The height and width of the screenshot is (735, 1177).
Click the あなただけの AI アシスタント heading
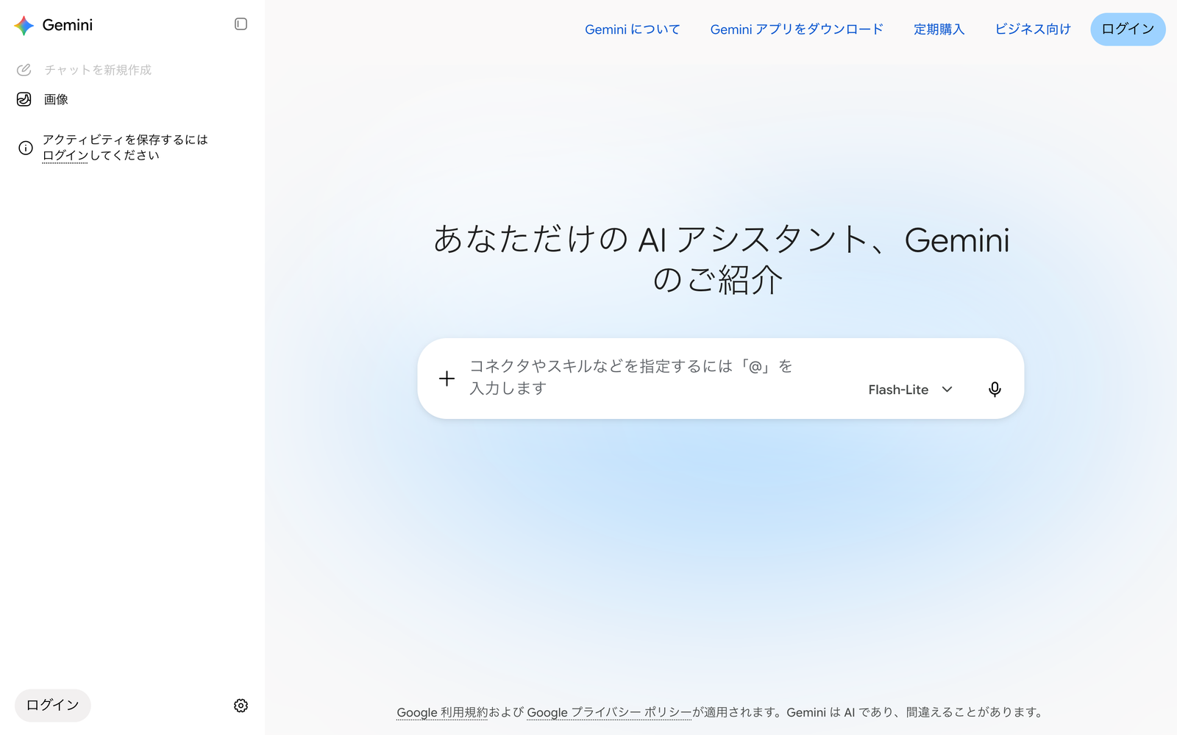721,259
